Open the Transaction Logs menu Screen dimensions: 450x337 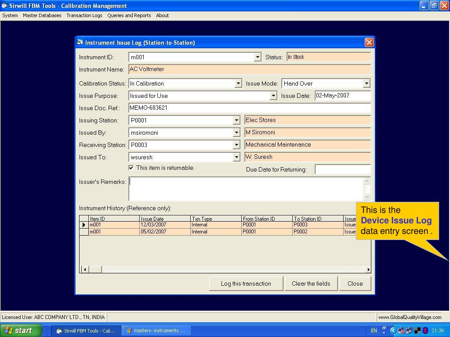point(84,15)
